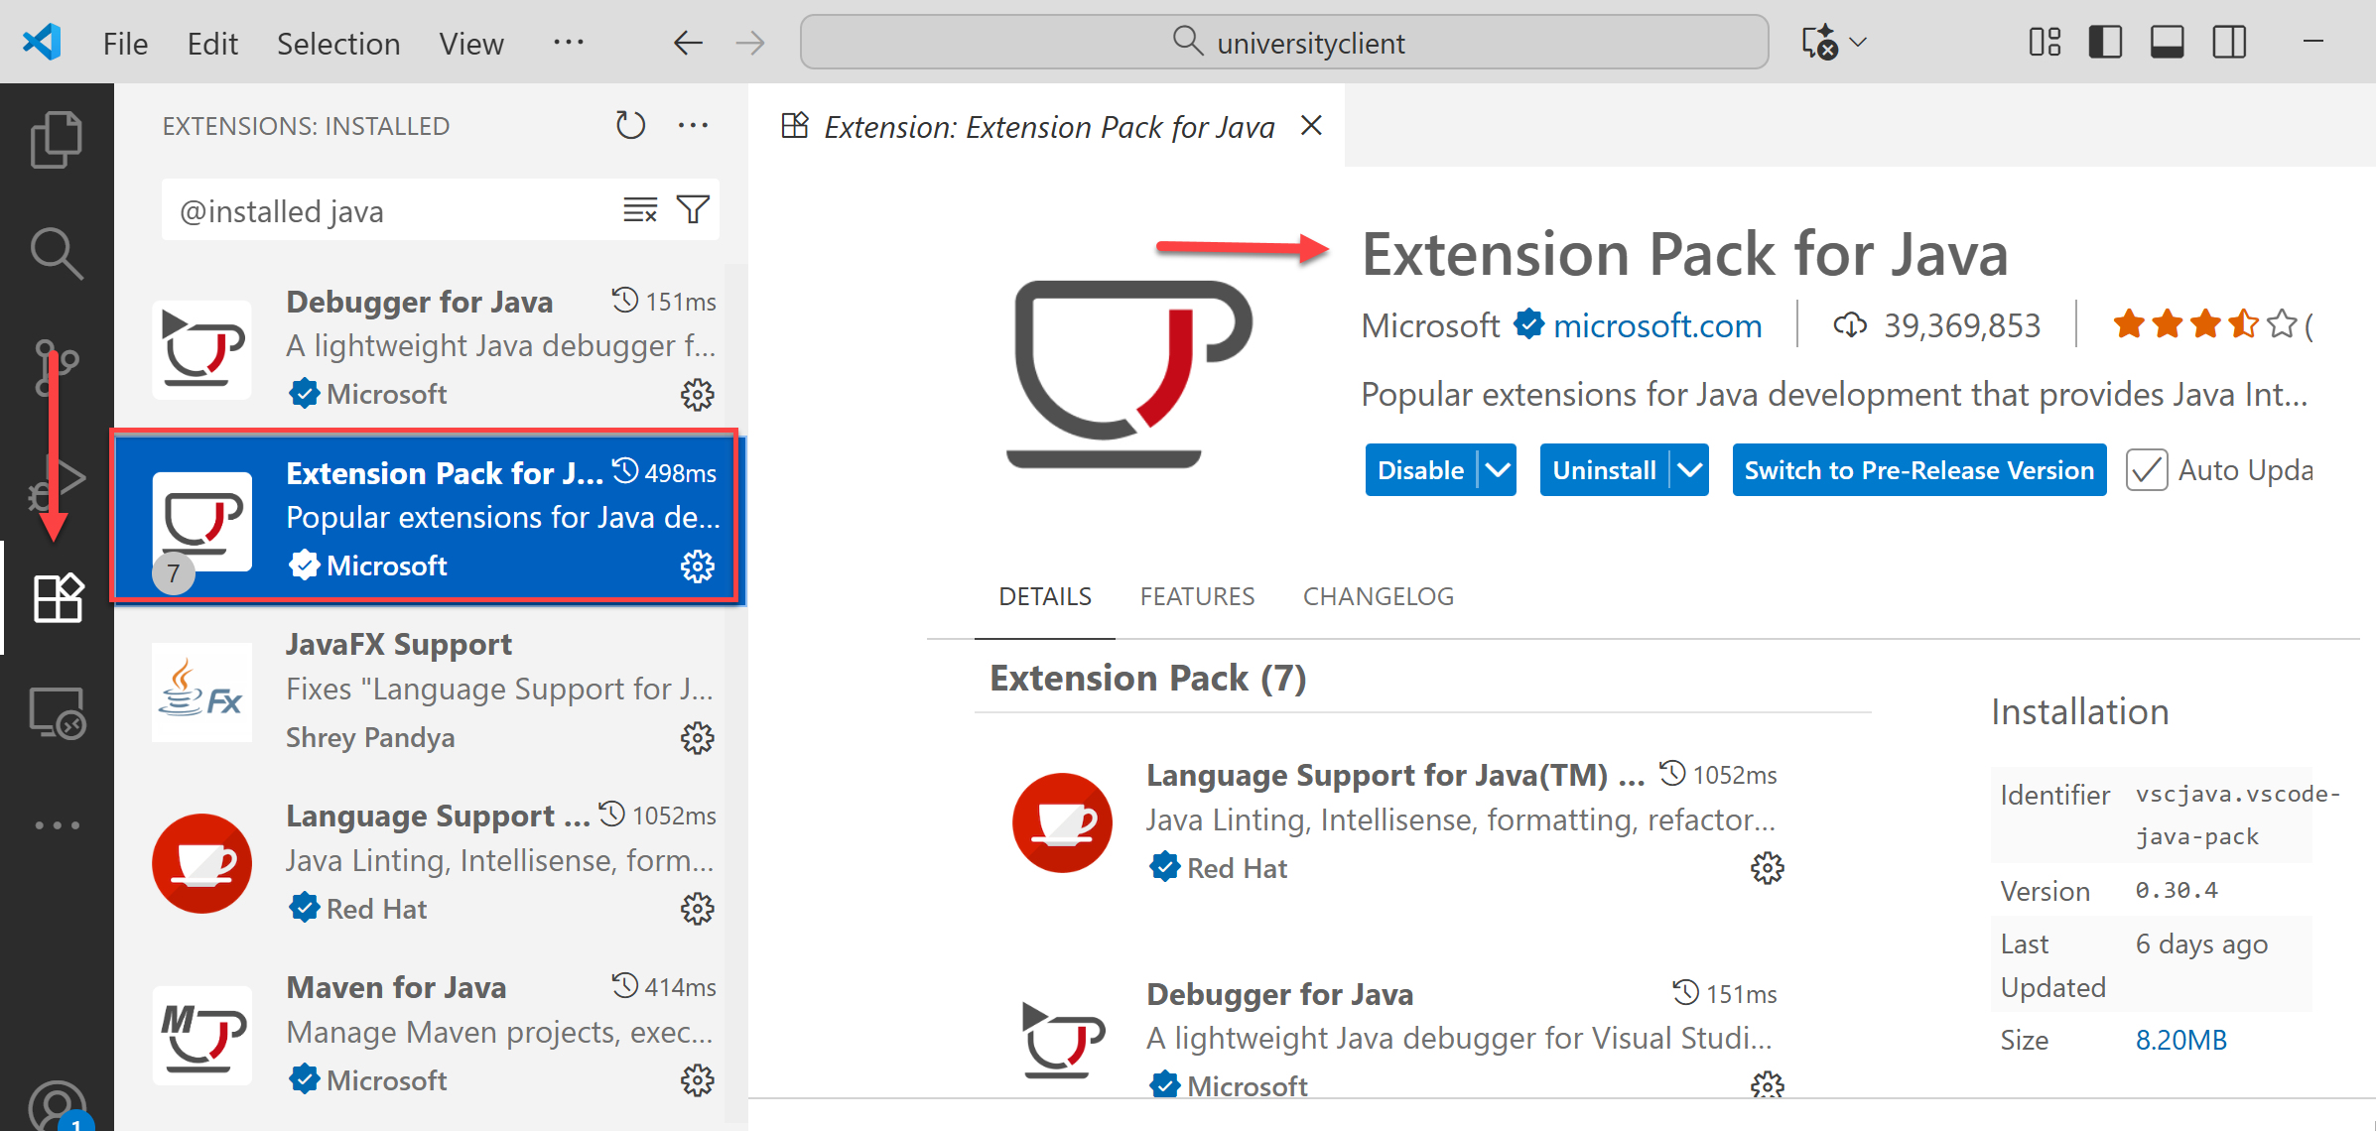Toggle the bottom Panel visibility

2167,42
